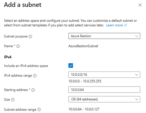Click the Name field info icon
Screen dimensions: 146x113
pyautogui.click(x=18, y=46)
